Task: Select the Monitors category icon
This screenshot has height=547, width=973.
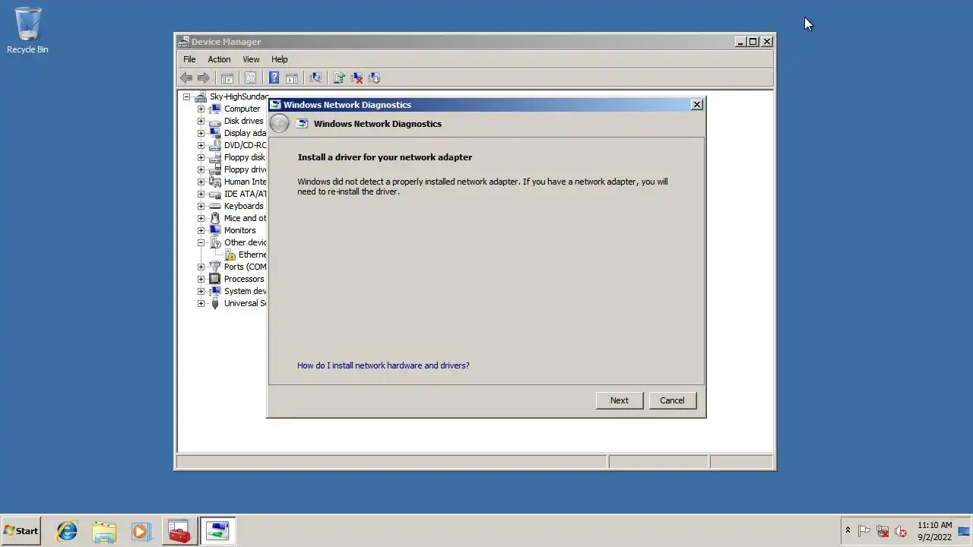Action: (215, 230)
